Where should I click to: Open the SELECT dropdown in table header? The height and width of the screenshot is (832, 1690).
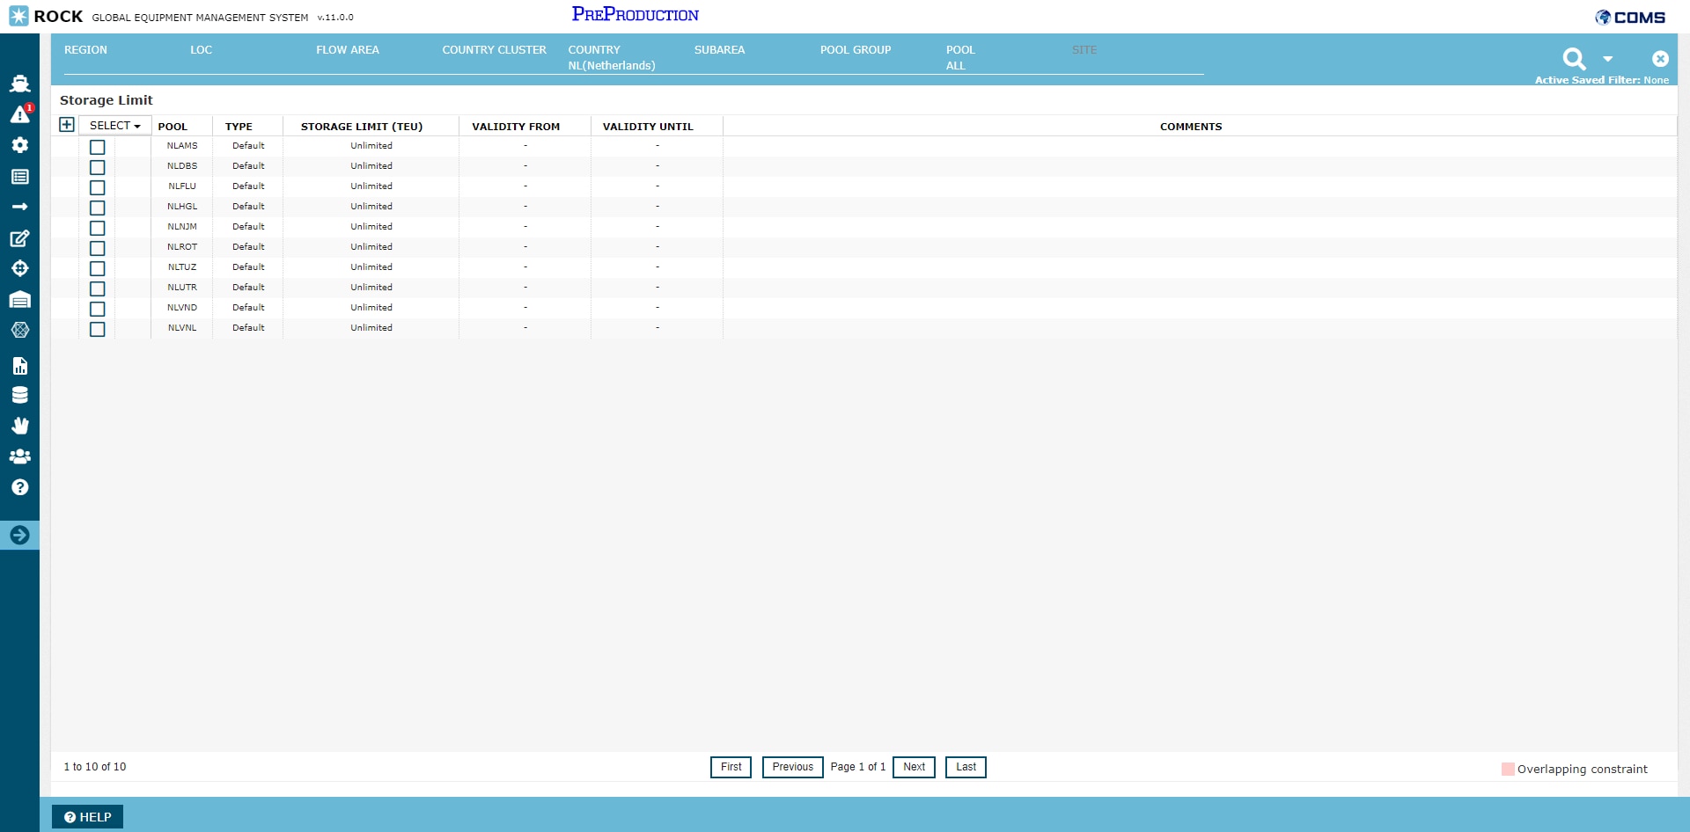(x=114, y=126)
